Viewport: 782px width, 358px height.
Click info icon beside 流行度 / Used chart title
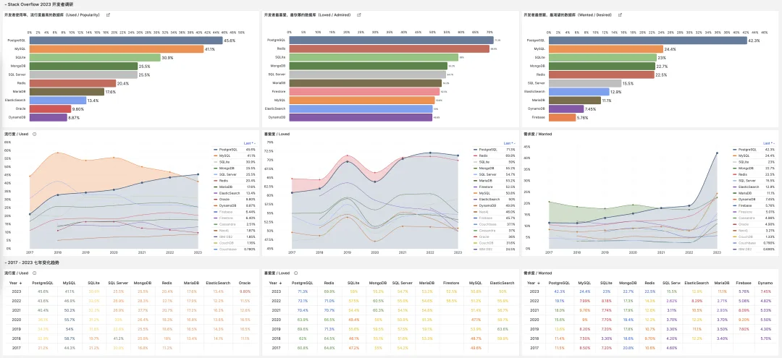click(x=34, y=134)
